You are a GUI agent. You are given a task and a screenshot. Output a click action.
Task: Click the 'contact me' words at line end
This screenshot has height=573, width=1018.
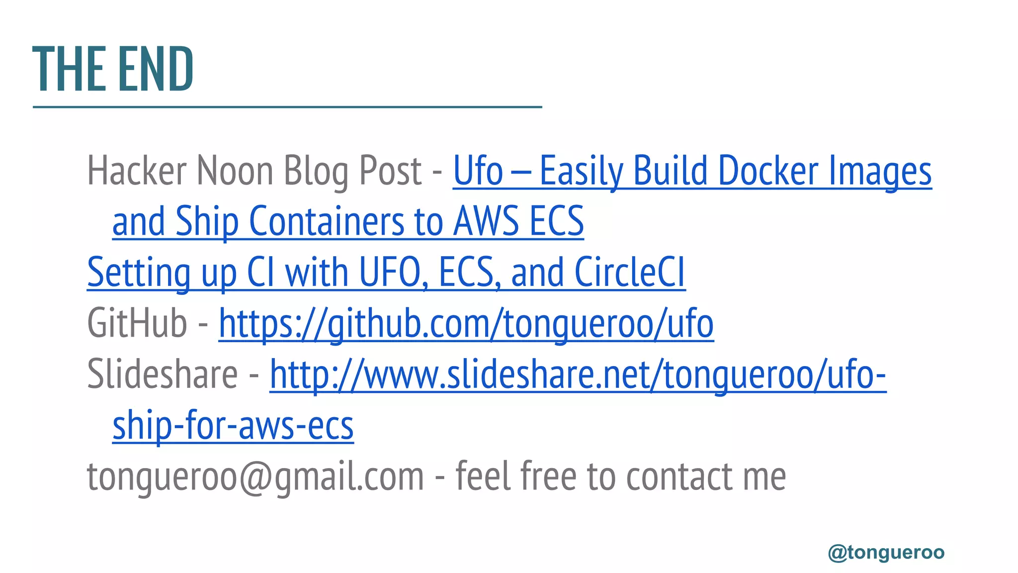click(x=706, y=476)
